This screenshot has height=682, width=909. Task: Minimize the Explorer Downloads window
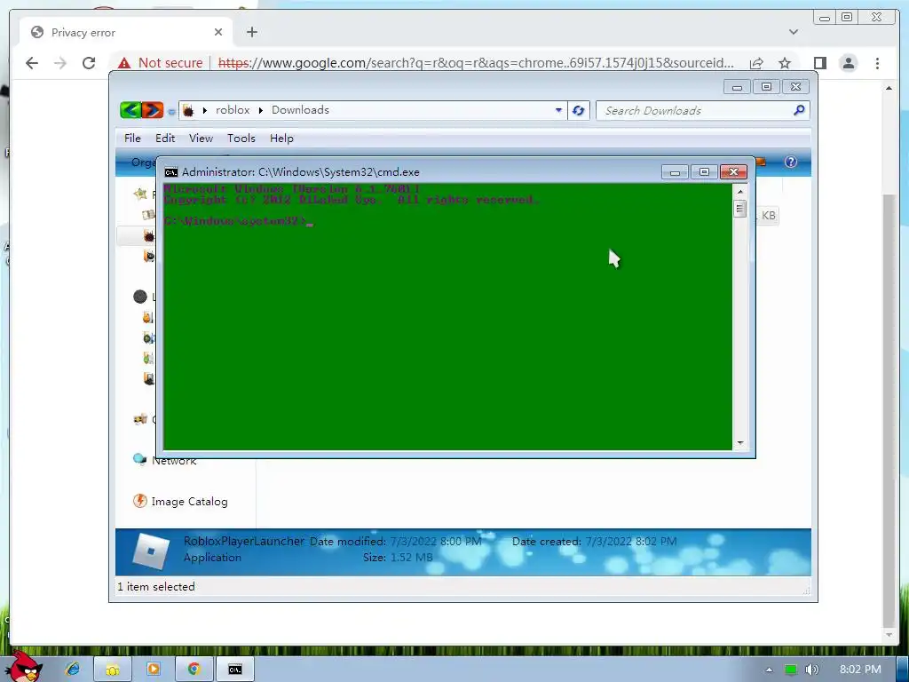click(737, 87)
